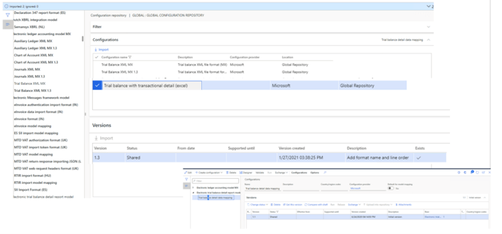
Task: Select Trial Balance XML MX row in the grid
Action: (x=213, y=64)
